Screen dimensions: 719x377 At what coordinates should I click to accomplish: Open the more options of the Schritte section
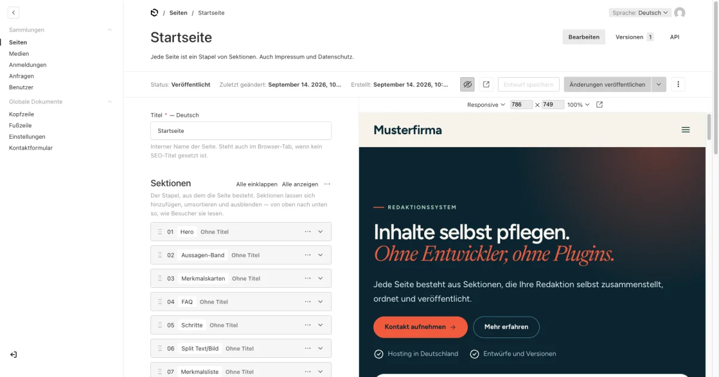point(308,325)
